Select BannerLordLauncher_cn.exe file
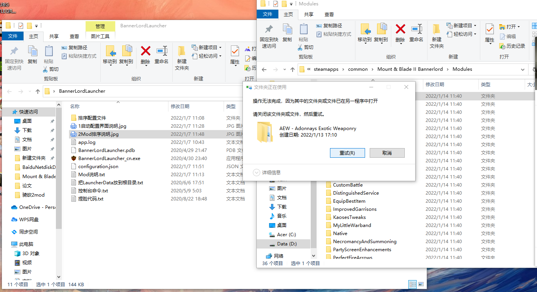Image resolution: width=537 pixels, height=292 pixels. pyautogui.click(x=109, y=158)
